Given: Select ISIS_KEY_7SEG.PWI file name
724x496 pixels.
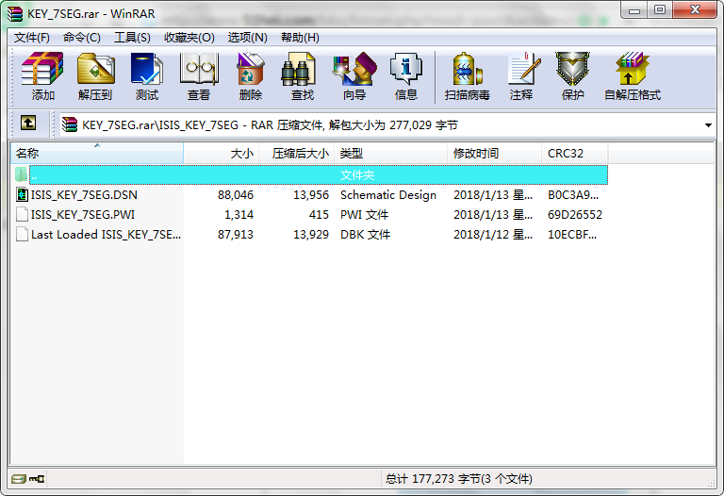Looking at the screenshot, I should coord(83,215).
